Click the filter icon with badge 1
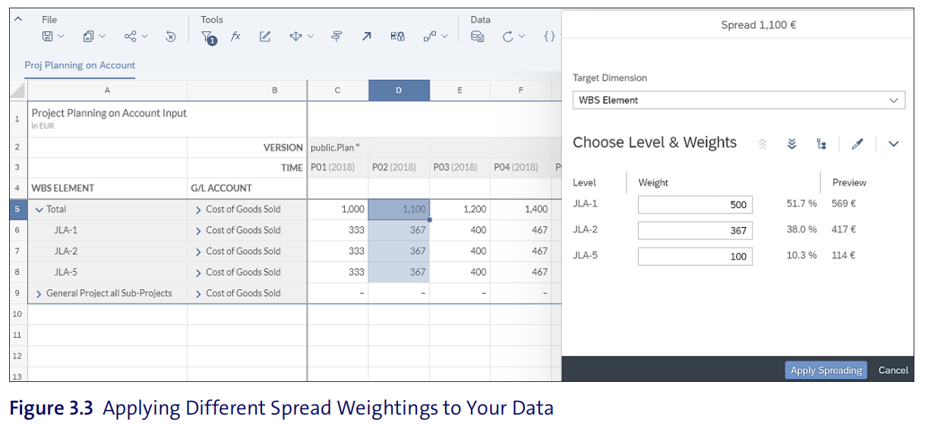 point(208,37)
